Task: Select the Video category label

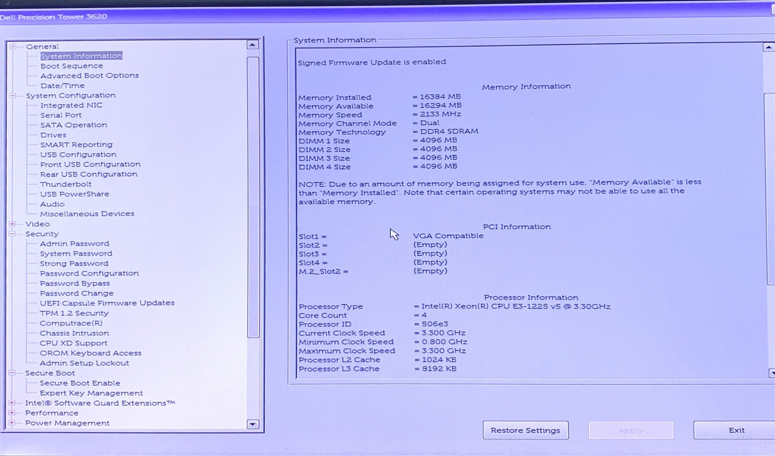Action: click(x=38, y=224)
